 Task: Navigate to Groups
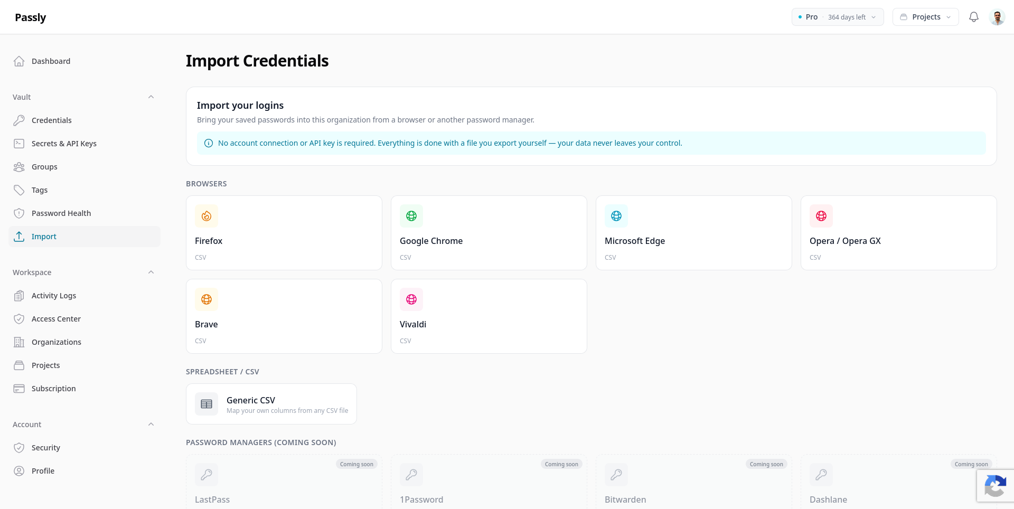pos(84,167)
